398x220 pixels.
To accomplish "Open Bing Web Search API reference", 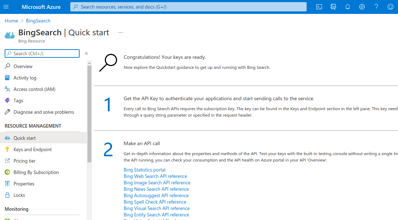I will (x=155, y=176).
